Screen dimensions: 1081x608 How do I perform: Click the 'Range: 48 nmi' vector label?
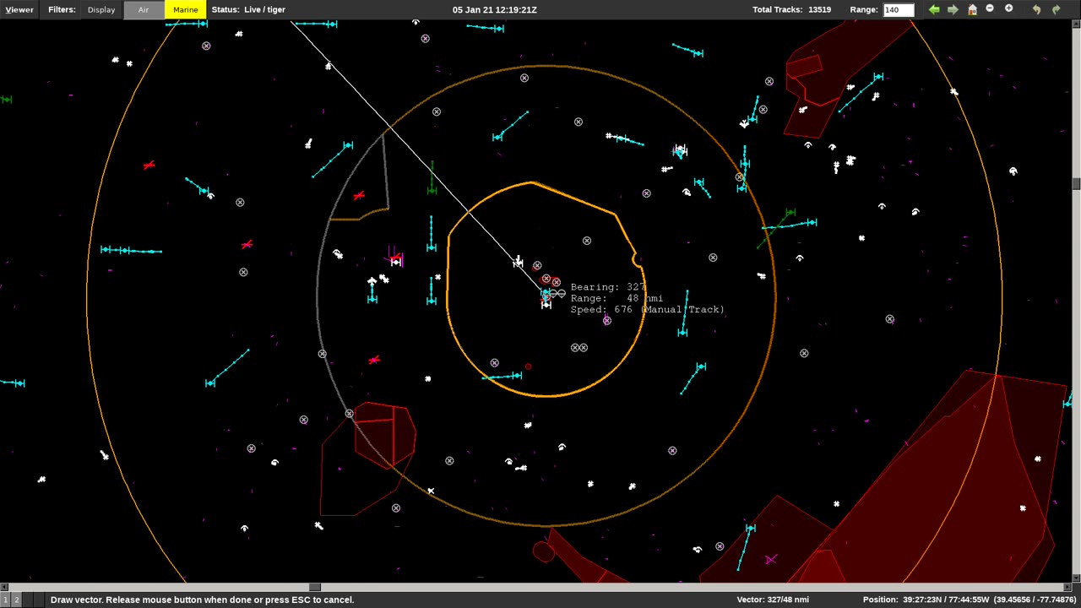(x=617, y=298)
